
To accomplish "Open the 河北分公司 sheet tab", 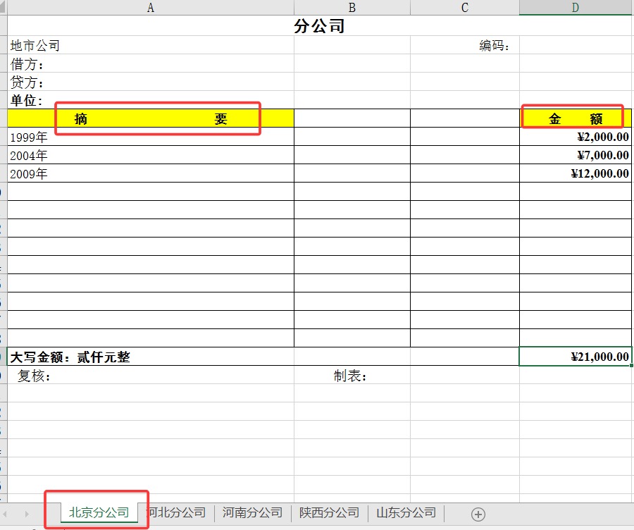I will click(177, 512).
